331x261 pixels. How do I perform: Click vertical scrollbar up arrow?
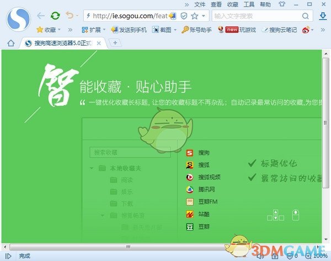(325, 54)
